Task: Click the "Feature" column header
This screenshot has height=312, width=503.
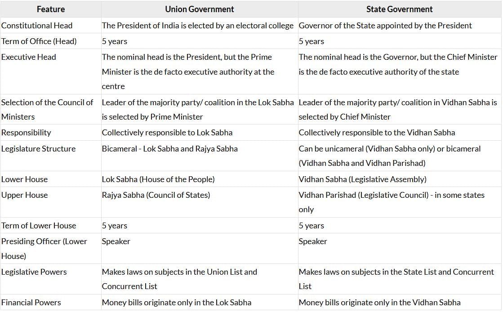Action: pos(50,9)
